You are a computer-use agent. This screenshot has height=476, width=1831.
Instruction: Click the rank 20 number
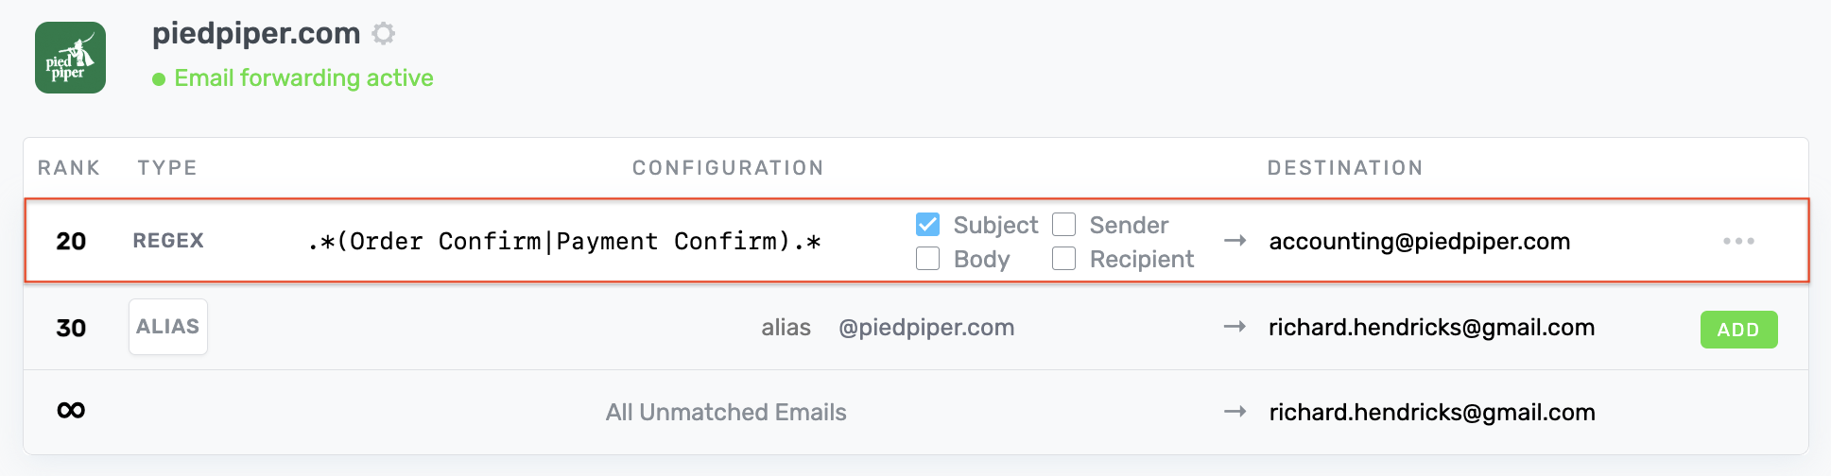pos(71,242)
